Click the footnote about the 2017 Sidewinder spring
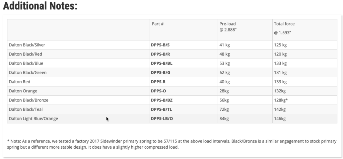This screenshot has height=159, width=343. 171,144
